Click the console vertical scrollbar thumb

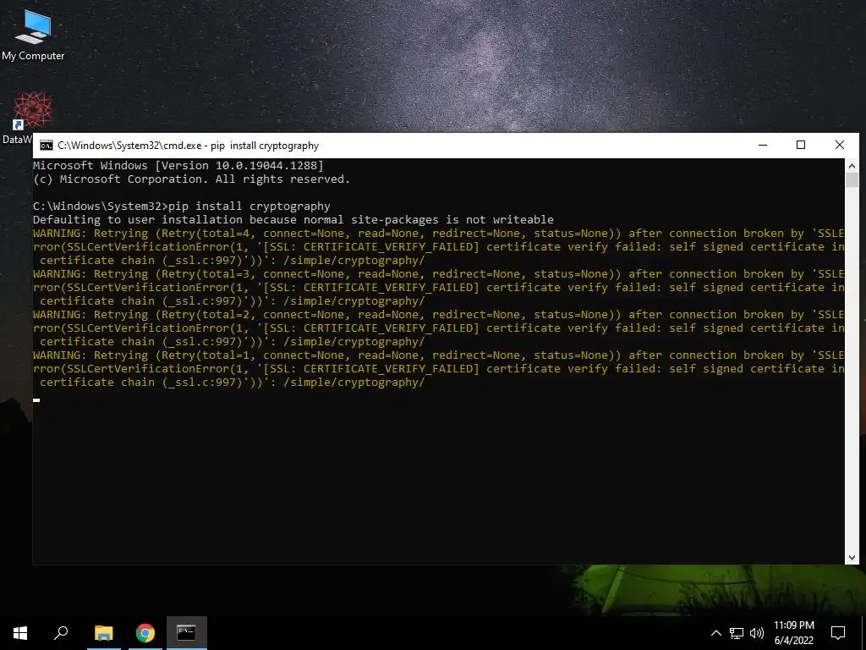[852, 179]
